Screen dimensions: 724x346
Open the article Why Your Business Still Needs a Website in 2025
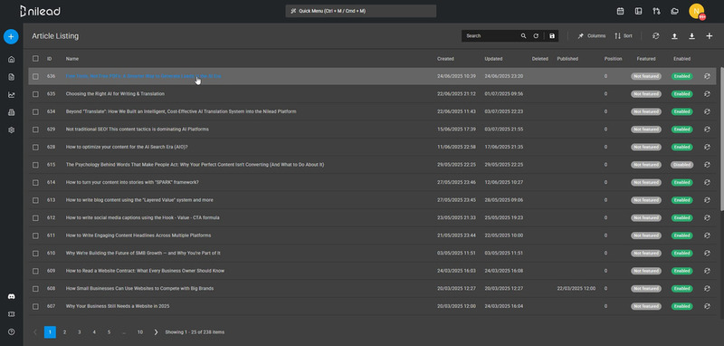tap(118, 306)
